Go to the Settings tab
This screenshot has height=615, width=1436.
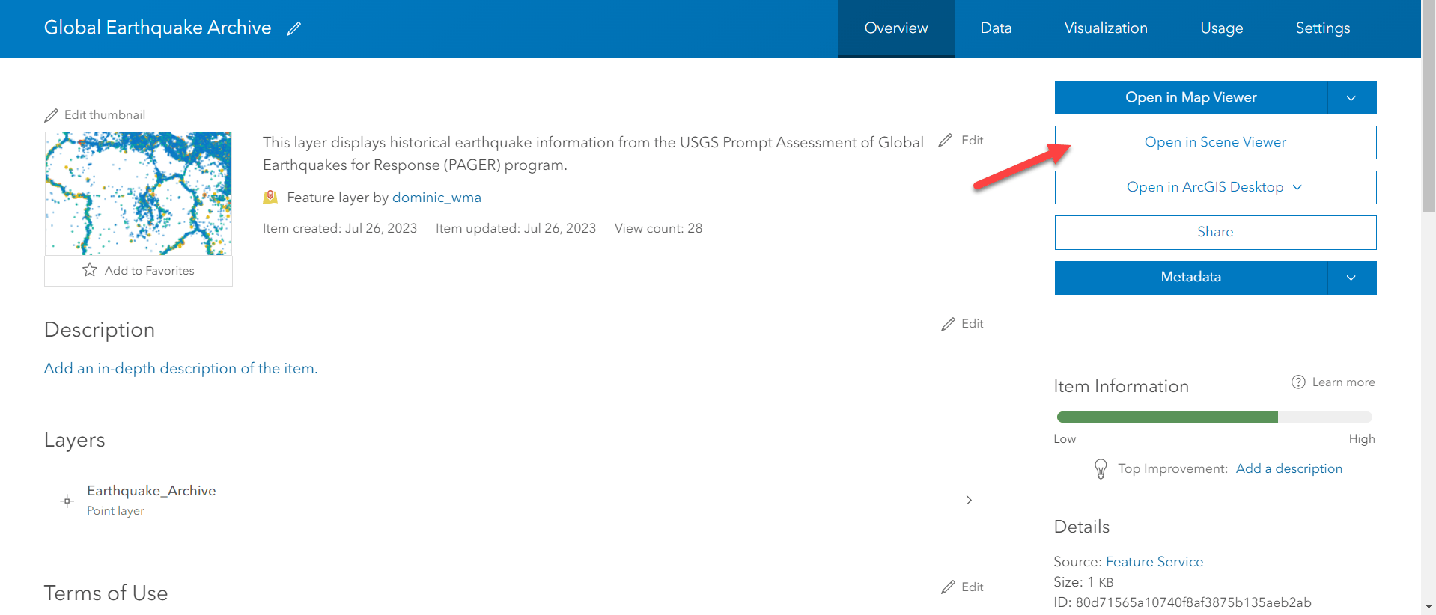1323,28
